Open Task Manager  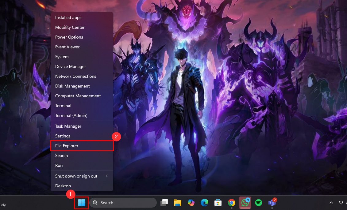[82, 126]
